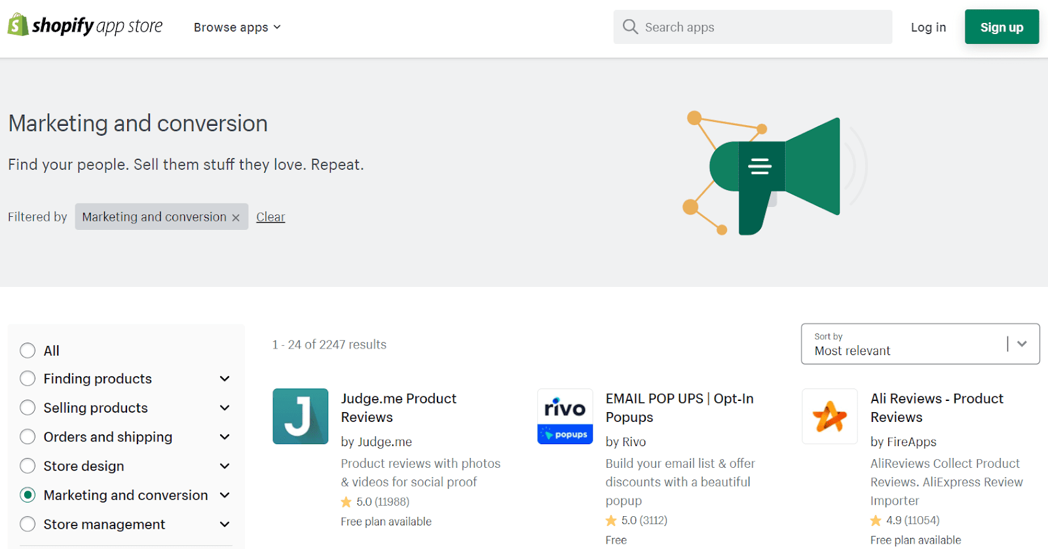Open the Ali Reviews app icon
This screenshot has width=1048, height=549.
830,417
